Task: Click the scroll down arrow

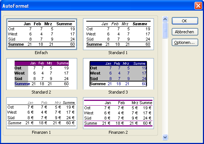Action: tap(165, 137)
